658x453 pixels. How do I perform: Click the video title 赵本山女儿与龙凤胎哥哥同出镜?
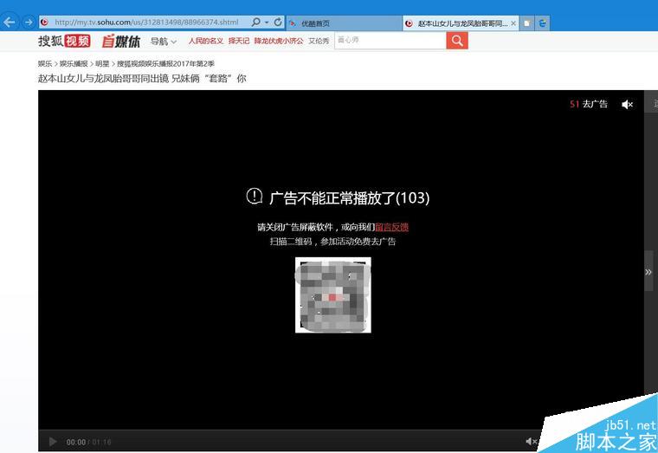click(x=103, y=79)
